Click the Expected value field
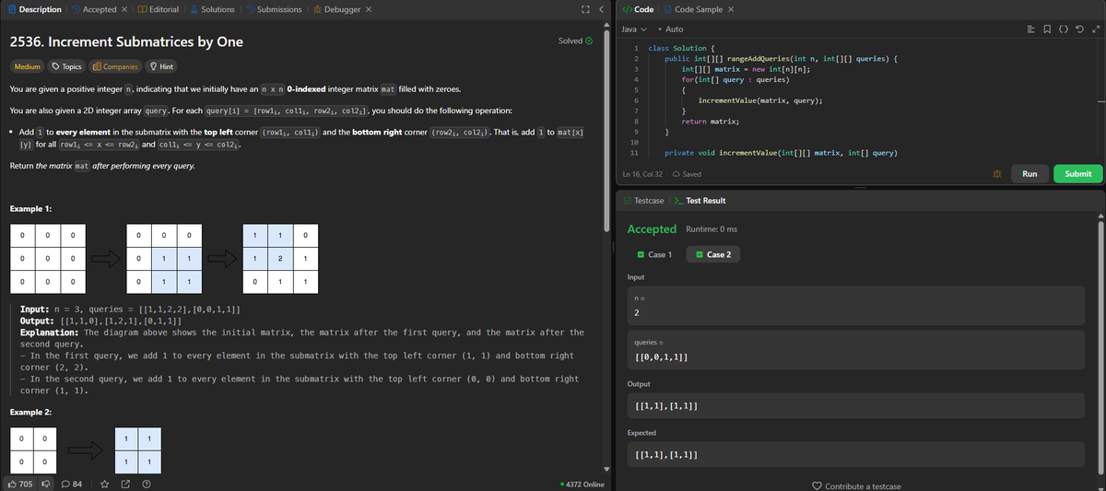This screenshot has height=491, width=1106. [x=855, y=456]
